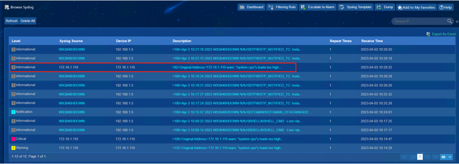Open the Help page

click(445, 7)
